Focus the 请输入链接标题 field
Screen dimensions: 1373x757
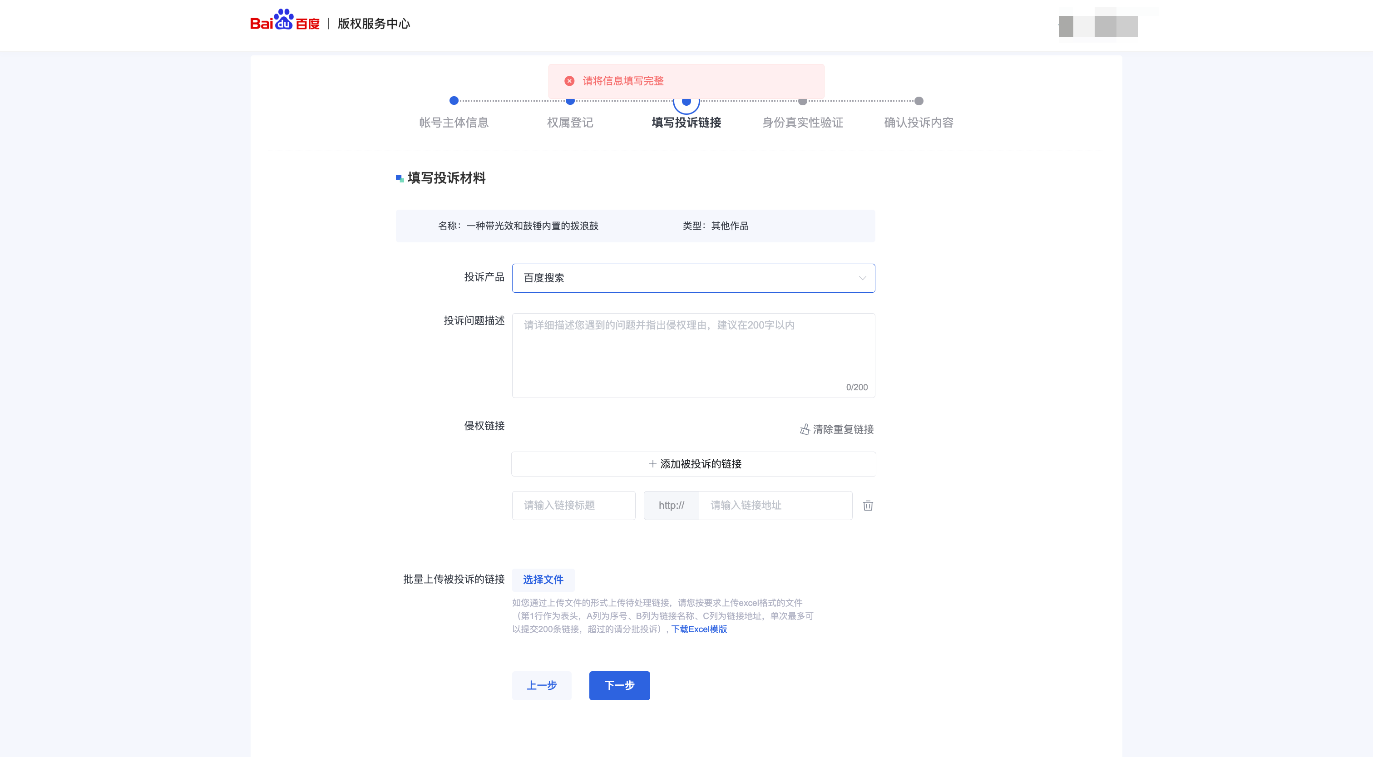(x=573, y=506)
